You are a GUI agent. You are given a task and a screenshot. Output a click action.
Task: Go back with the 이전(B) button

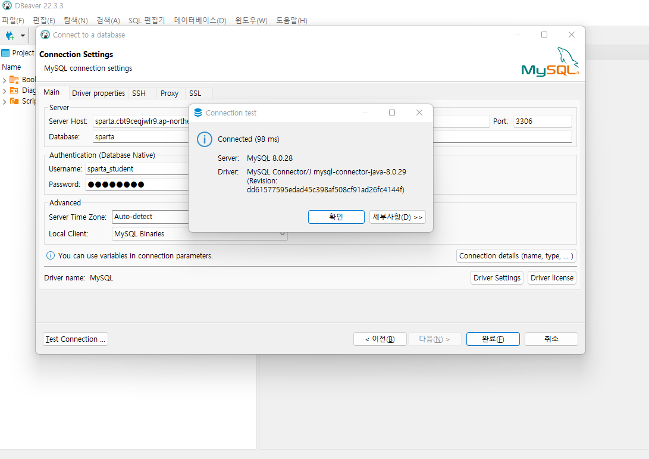(380, 339)
